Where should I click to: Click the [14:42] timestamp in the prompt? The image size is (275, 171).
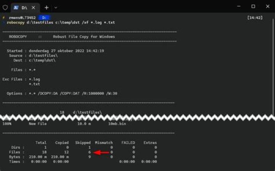tap(255, 18)
